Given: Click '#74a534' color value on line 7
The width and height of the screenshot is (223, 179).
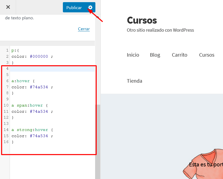Looking at the screenshot, I should tap(39, 87).
